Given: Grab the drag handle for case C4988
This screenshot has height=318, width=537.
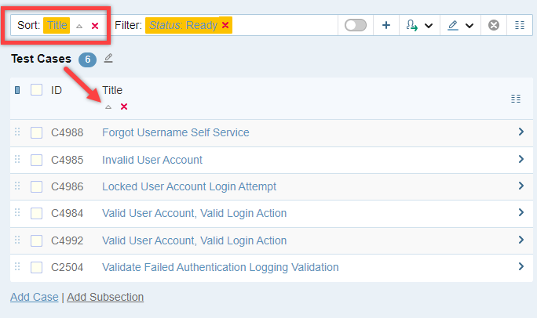Looking at the screenshot, I should click(x=17, y=133).
